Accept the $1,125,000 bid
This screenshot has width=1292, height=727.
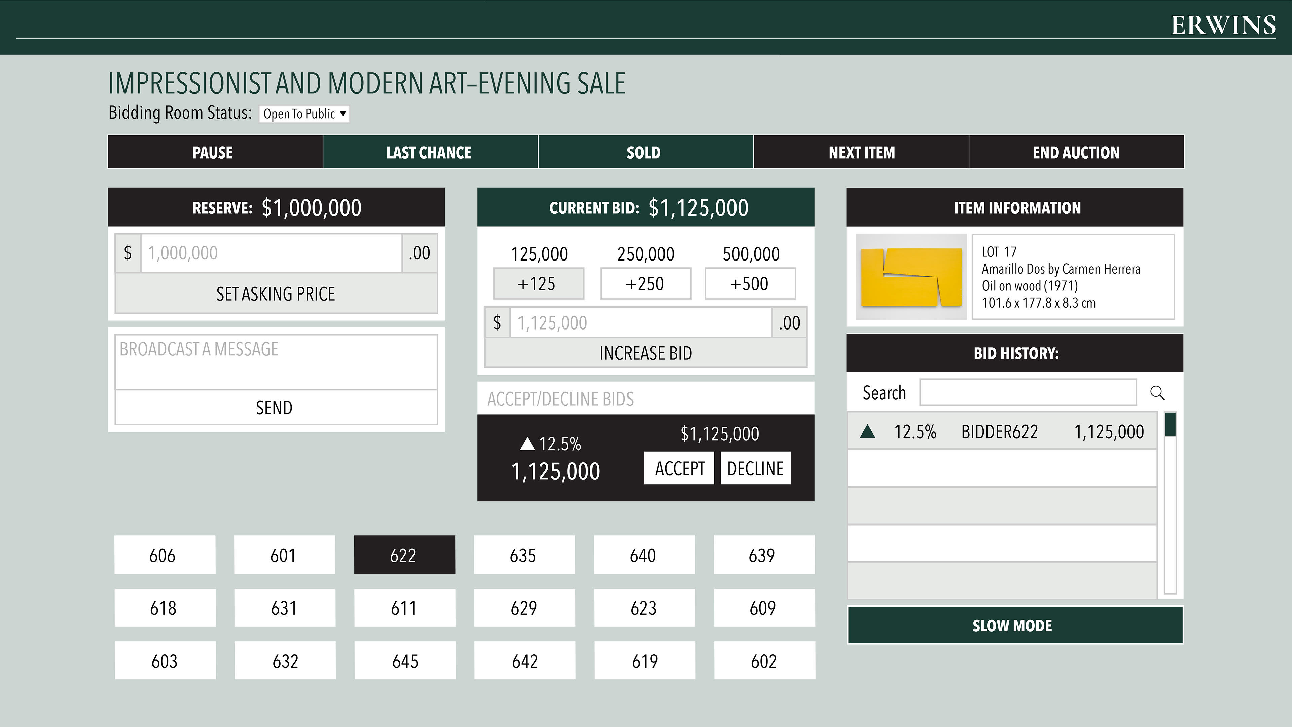point(679,468)
